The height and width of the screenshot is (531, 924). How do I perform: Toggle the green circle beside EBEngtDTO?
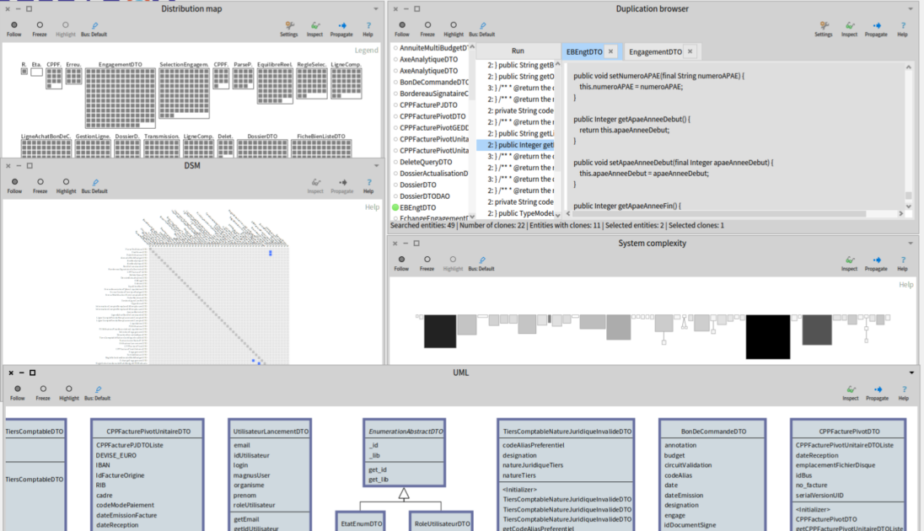[x=395, y=207]
